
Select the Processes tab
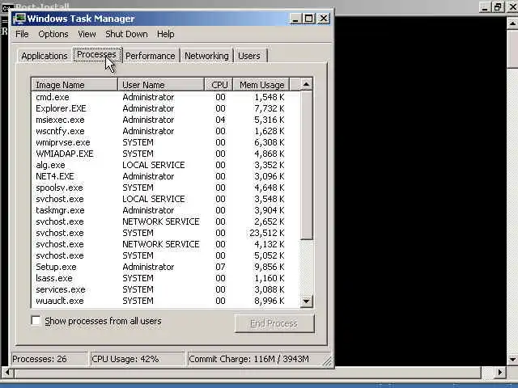(97, 54)
